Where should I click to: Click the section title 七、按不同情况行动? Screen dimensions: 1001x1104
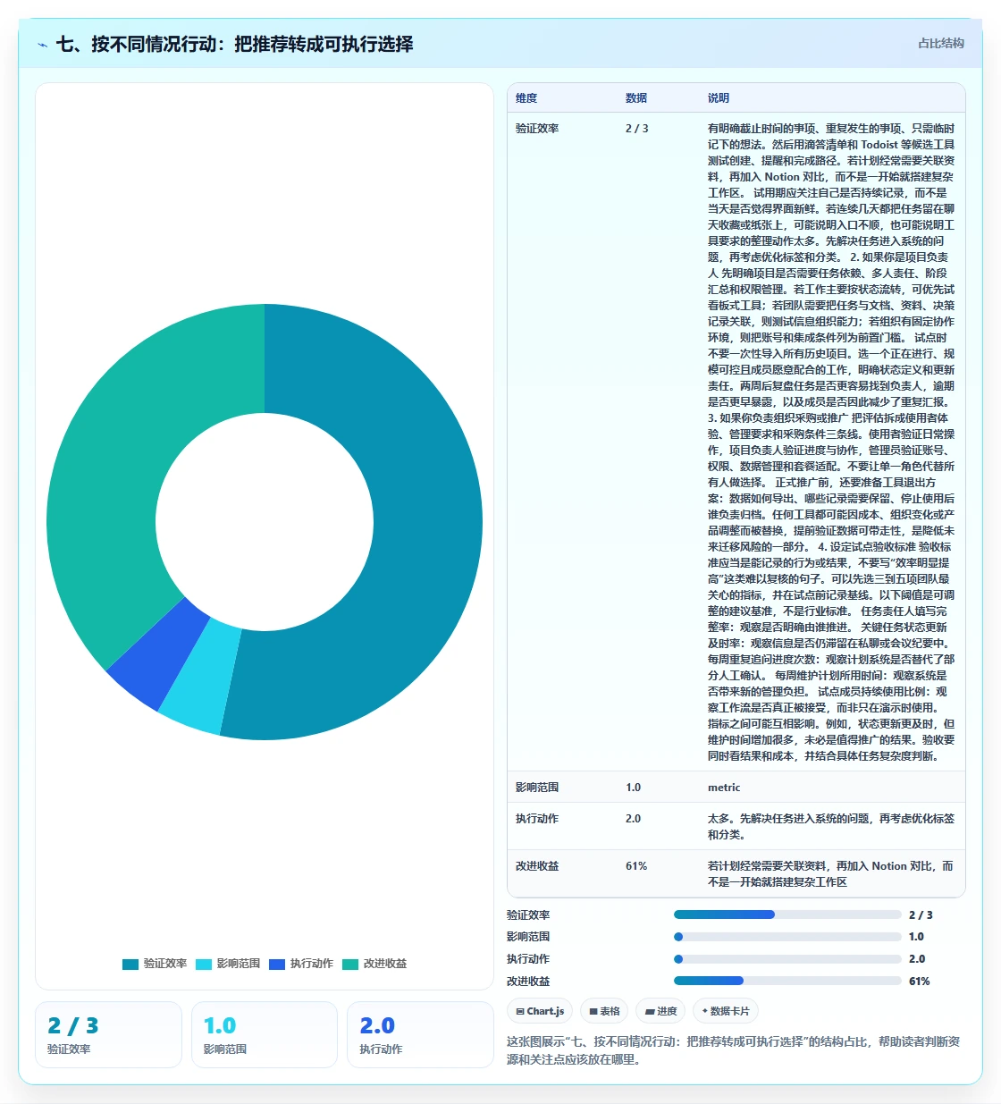pos(234,44)
